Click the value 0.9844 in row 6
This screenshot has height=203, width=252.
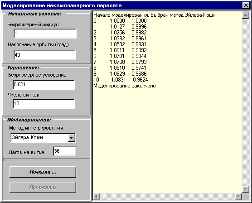pyautogui.click(x=139, y=56)
